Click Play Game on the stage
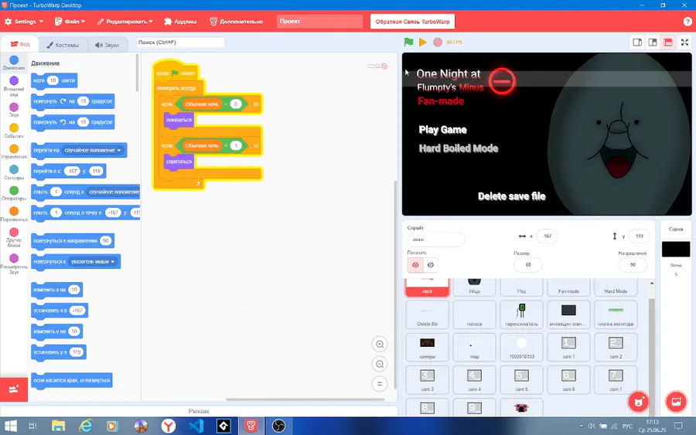The width and height of the screenshot is (696, 435). [442, 130]
